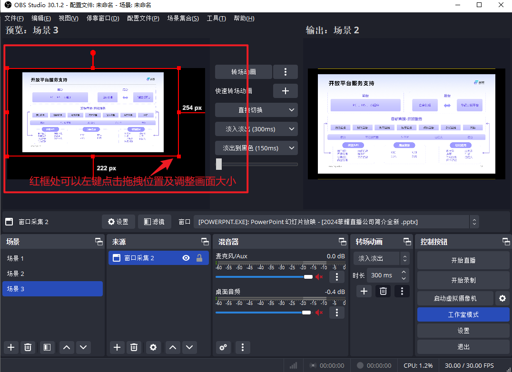Select 场景 1 in the scenes list

(x=52, y=258)
